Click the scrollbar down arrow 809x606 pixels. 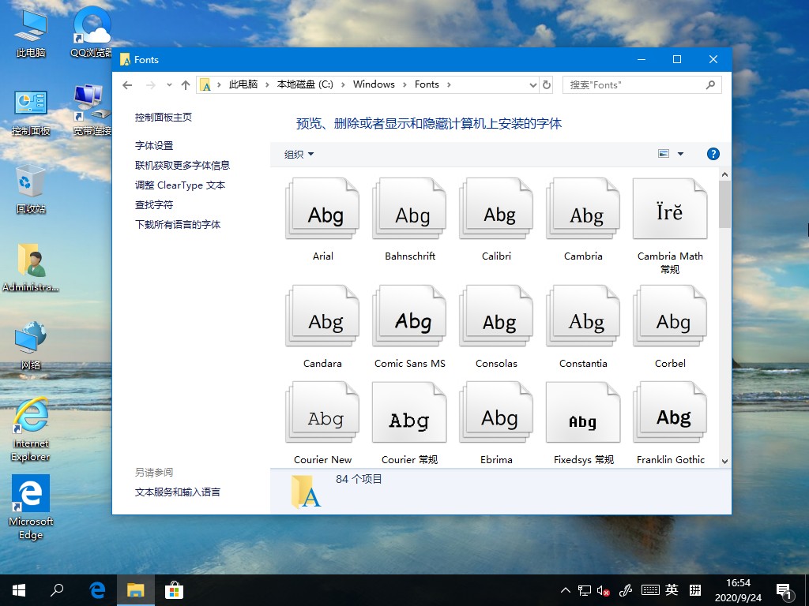pyautogui.click(x=724, y=460)
